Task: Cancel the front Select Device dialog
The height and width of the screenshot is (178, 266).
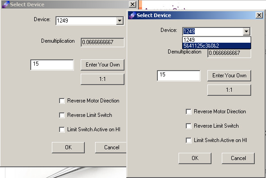Action: click(238, 158)
